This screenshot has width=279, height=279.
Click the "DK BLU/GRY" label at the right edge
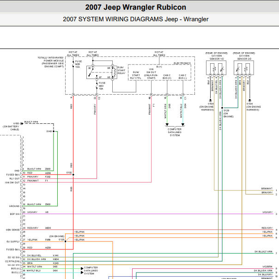pyautogui.click(x=265, y=274)
